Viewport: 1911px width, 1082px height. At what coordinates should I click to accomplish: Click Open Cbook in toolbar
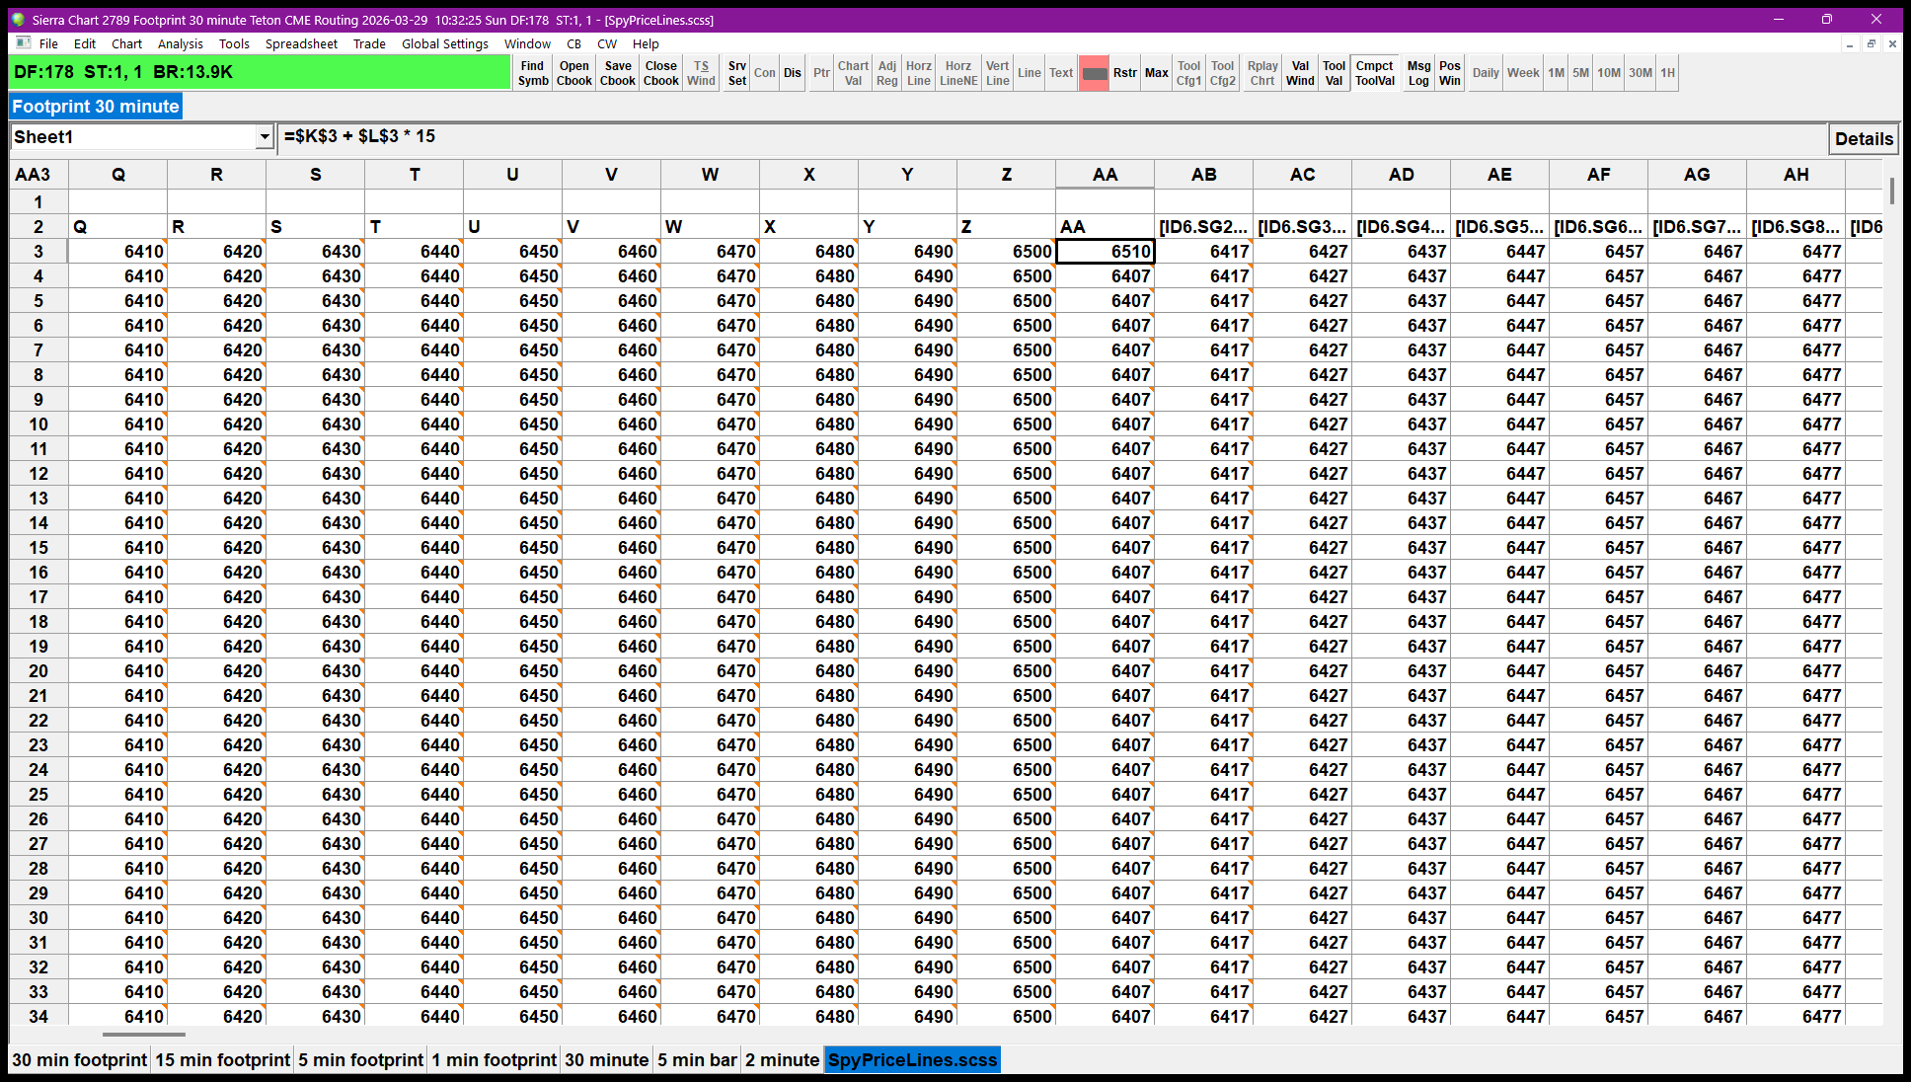coord(573,73)
